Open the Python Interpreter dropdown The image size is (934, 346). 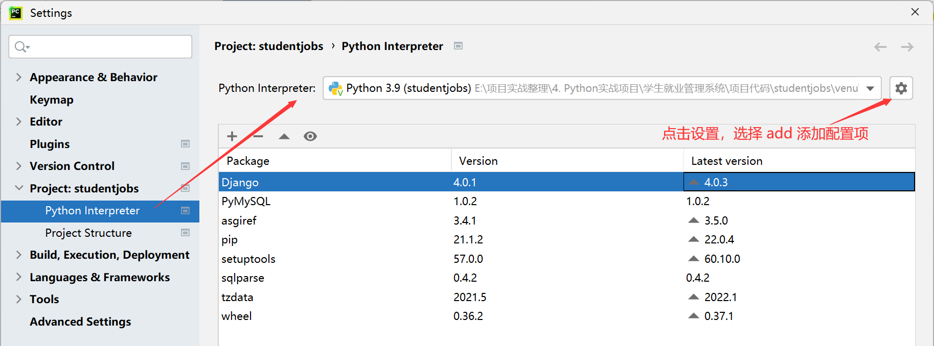tap(870, 88)
